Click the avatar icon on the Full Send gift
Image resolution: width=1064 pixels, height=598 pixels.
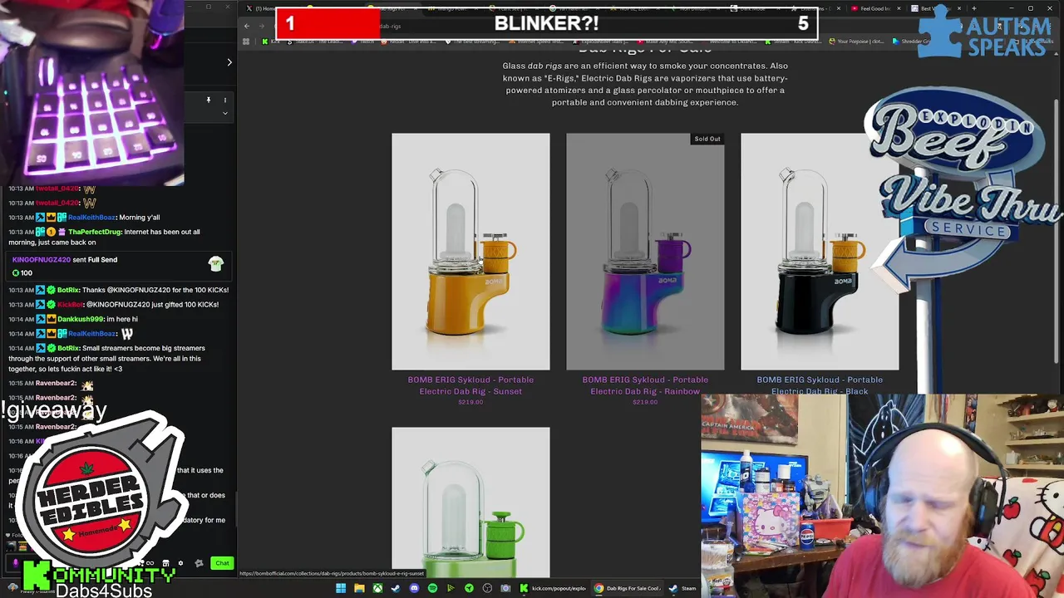(215, 263)
